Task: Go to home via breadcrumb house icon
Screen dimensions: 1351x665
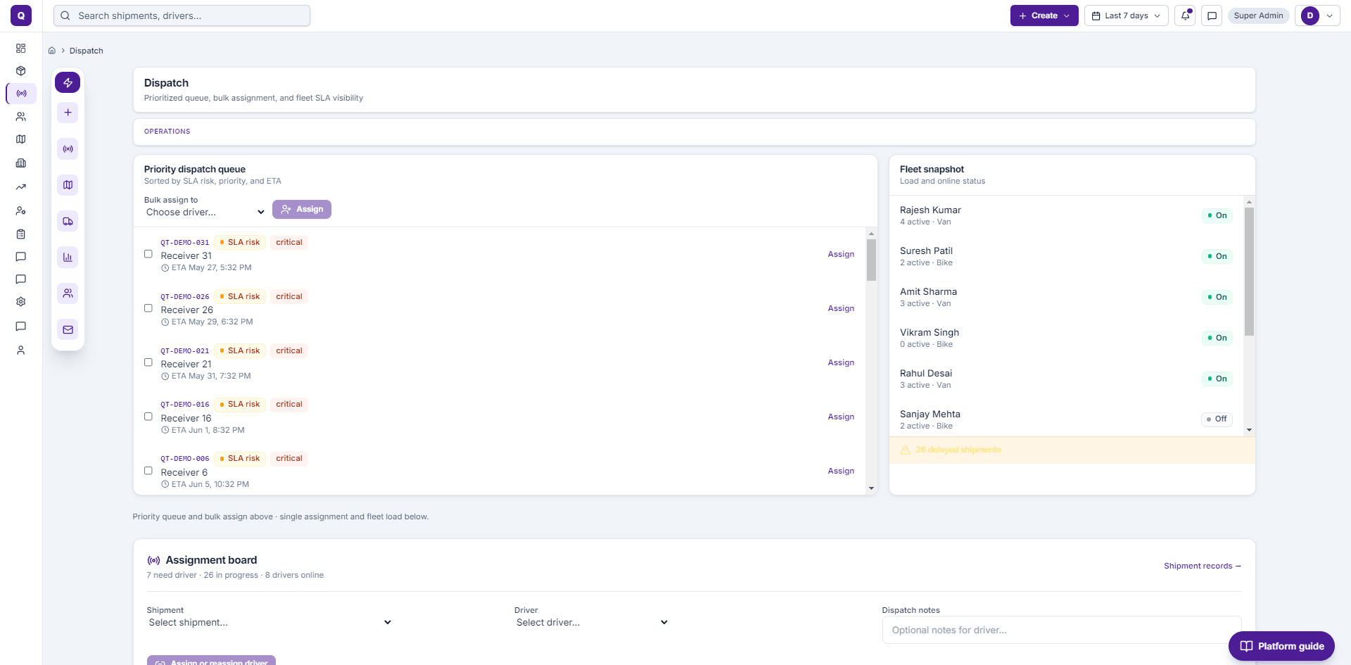Action: point(52,51)
